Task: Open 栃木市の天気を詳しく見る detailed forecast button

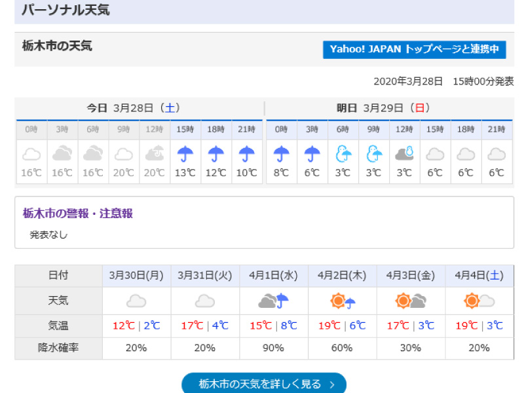Action: [263, 384]
